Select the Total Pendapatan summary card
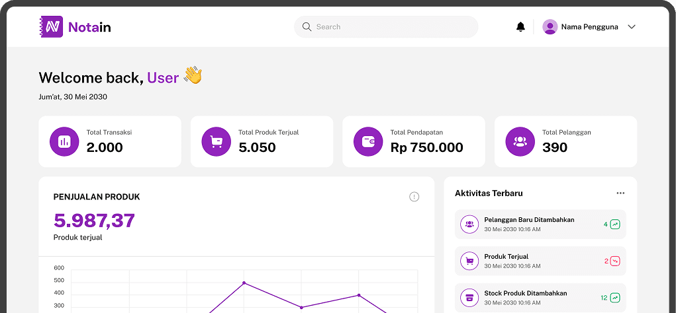 413,141
